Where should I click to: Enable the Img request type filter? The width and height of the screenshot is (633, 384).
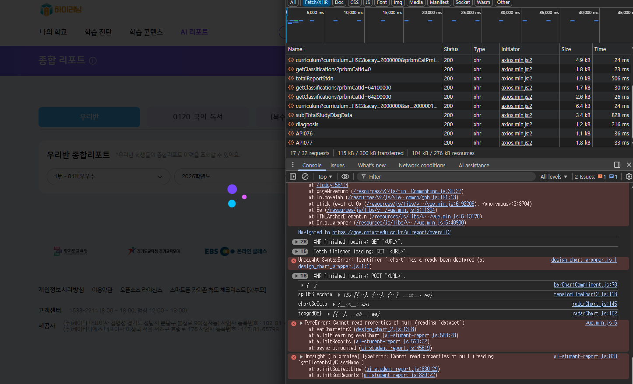coord(397,2)
